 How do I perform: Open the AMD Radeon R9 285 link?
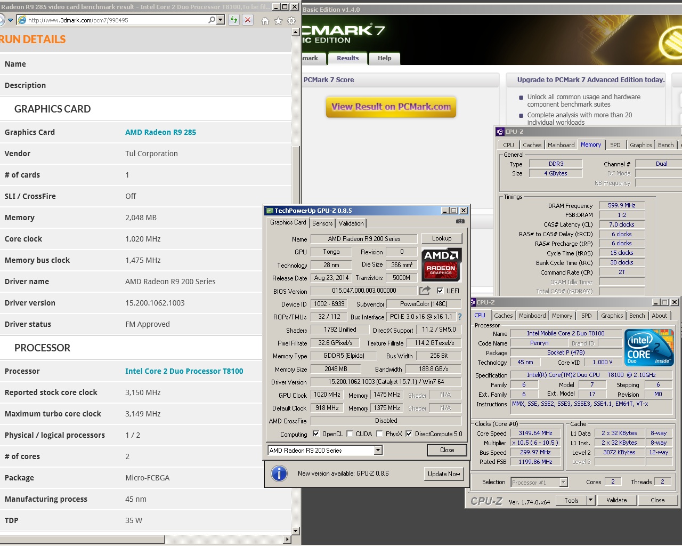[x=160, y=132]
